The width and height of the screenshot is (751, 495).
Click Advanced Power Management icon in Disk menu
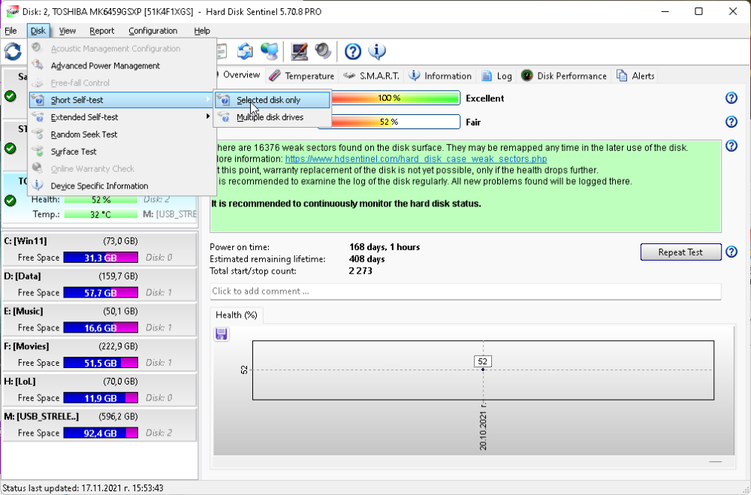click(38, 65)
